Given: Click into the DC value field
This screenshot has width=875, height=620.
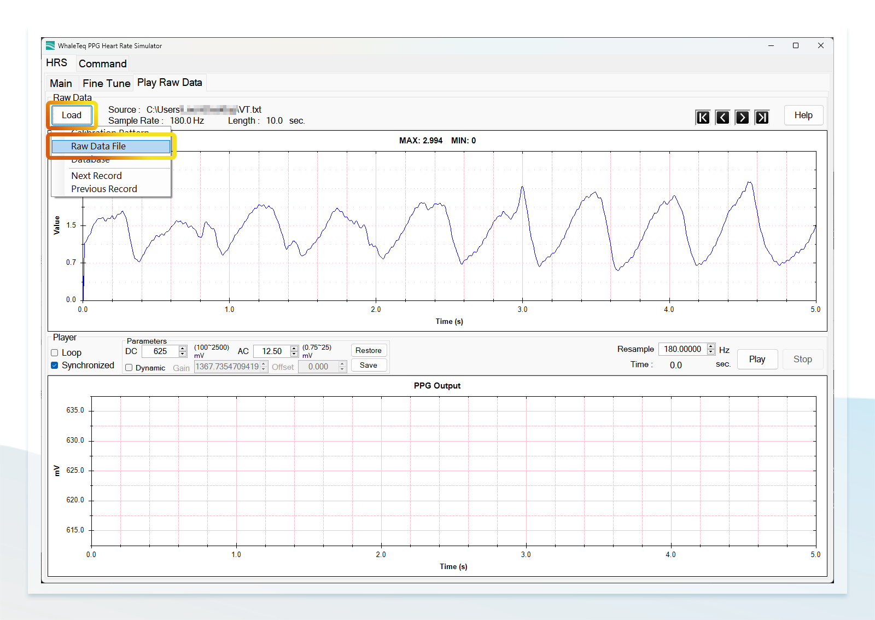Looking at the screenshot, I should (160, 351).
